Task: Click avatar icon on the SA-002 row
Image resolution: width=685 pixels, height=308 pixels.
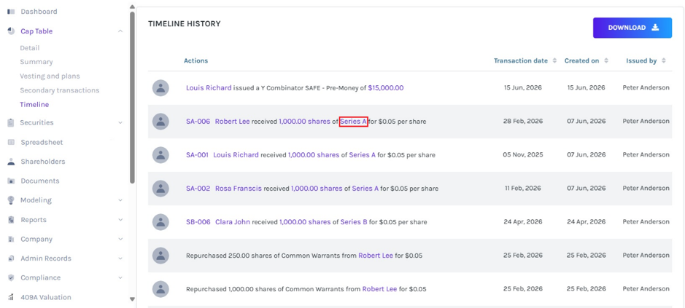Action: click(160, 189)
